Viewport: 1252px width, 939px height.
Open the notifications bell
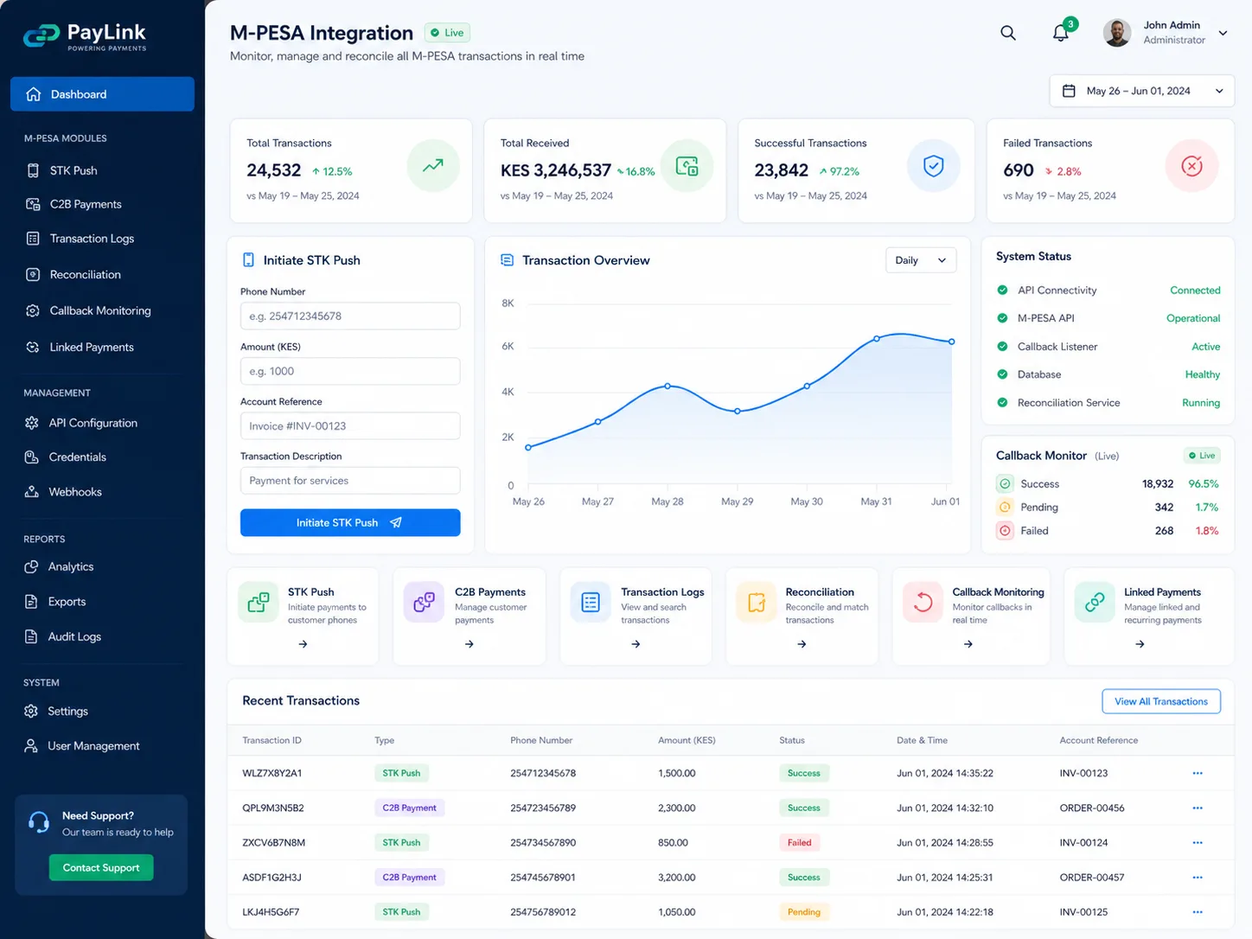(1061, 33)
